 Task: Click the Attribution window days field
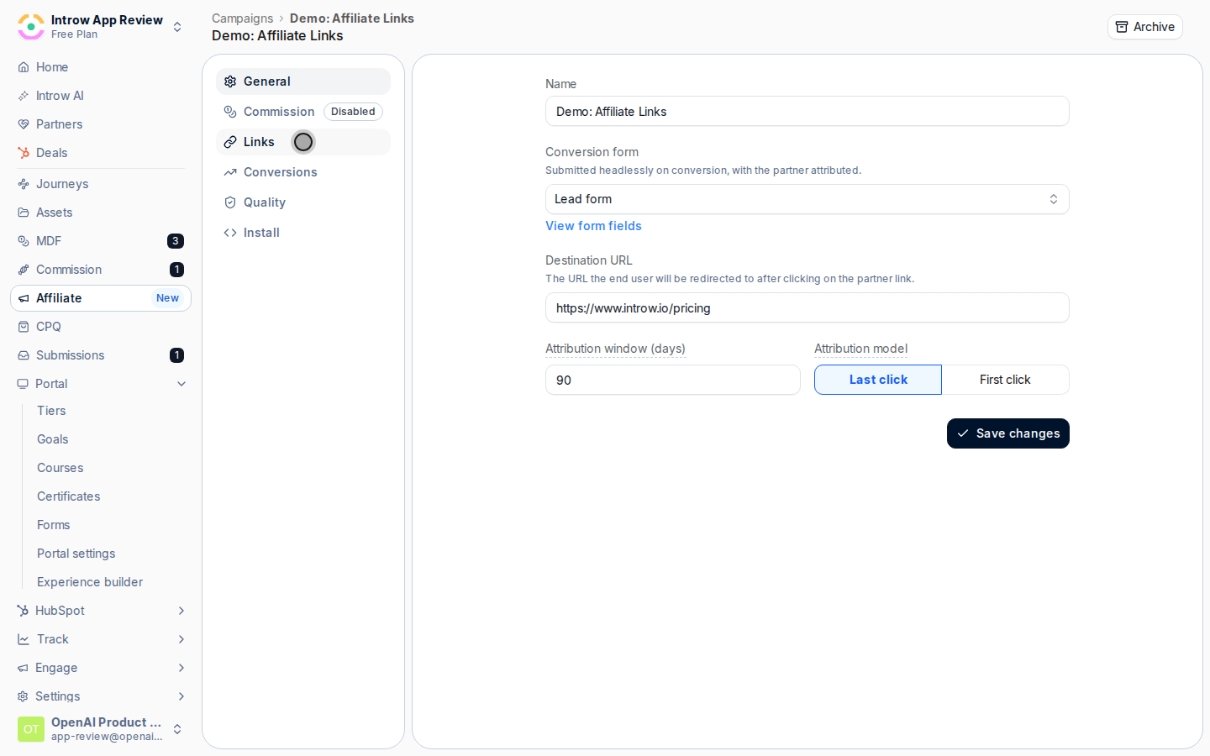(x=672, y=380)
